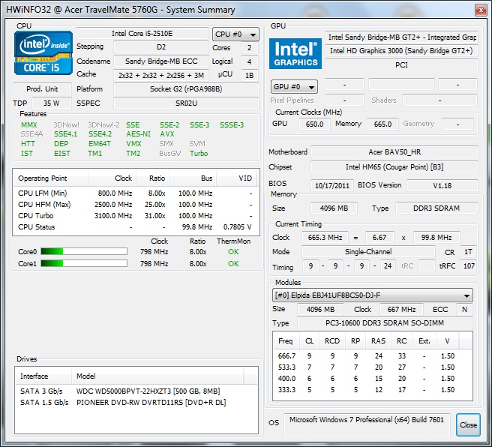Click the Interface column header in Drives
Viewport: 492px width, 447px height.
43,376
